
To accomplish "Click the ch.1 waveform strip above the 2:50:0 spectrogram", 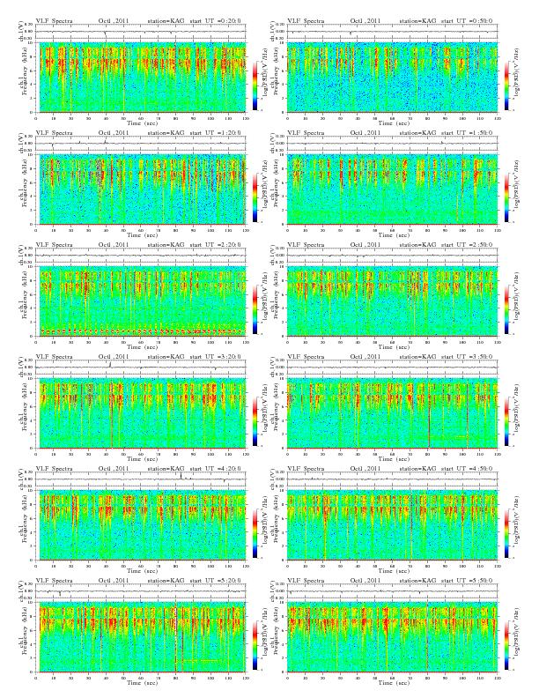I will tap(392, 256).
